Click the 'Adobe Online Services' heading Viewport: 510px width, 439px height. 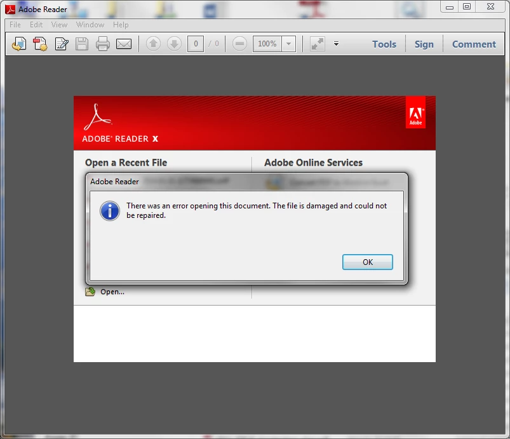point(313,163)
